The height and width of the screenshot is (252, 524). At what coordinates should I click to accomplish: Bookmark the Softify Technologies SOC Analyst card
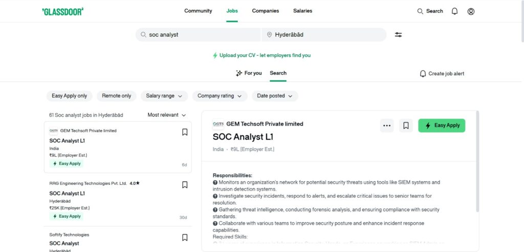185,238
